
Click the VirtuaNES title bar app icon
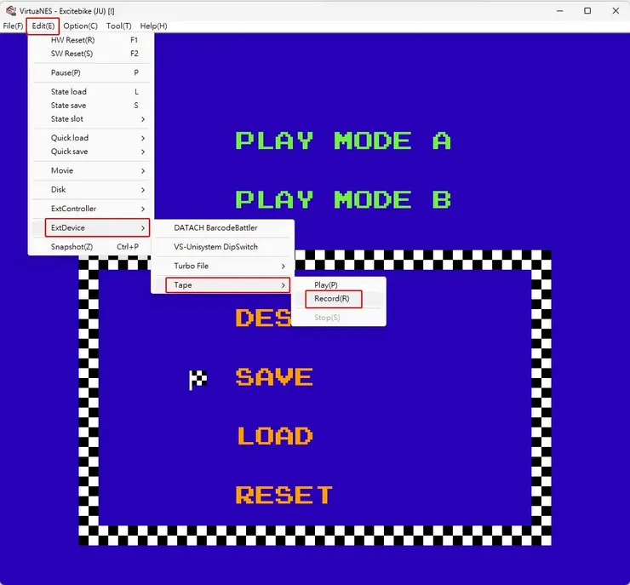click(x=11, y=11)
